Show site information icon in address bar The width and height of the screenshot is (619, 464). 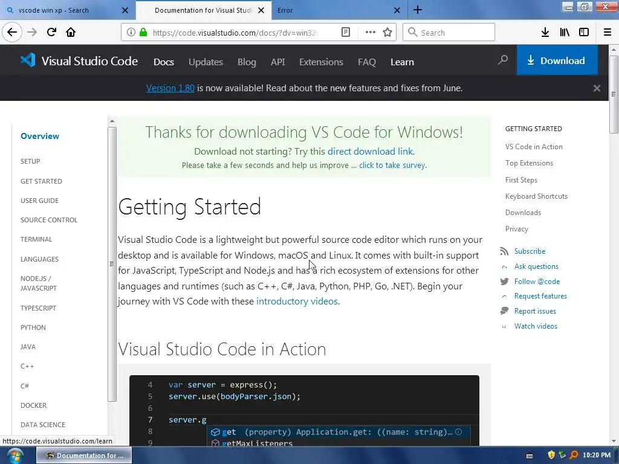(x=131, y=33)
